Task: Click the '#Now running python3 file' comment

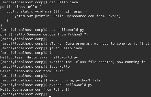Action: point(75,80)
